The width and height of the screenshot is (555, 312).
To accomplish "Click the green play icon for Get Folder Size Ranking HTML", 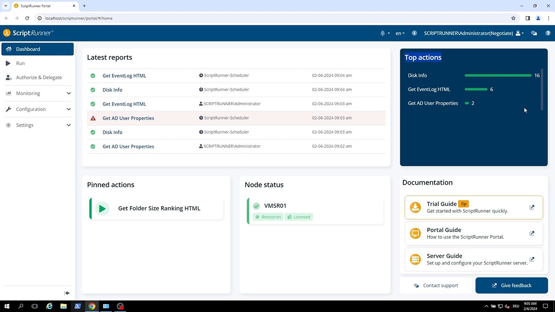I will pyautogui.click(x=102, y=208).
